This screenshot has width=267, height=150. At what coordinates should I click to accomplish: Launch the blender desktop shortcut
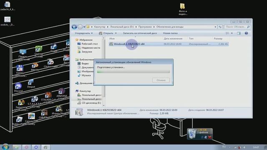35,67
